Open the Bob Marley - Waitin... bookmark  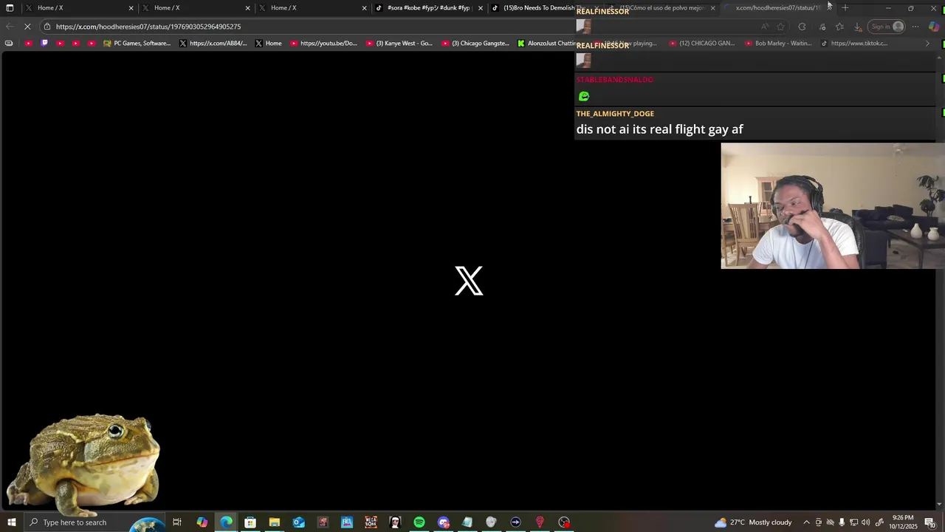[778, 43]
